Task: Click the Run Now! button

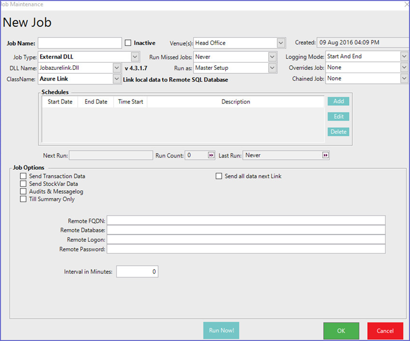Action: [221, 330]
